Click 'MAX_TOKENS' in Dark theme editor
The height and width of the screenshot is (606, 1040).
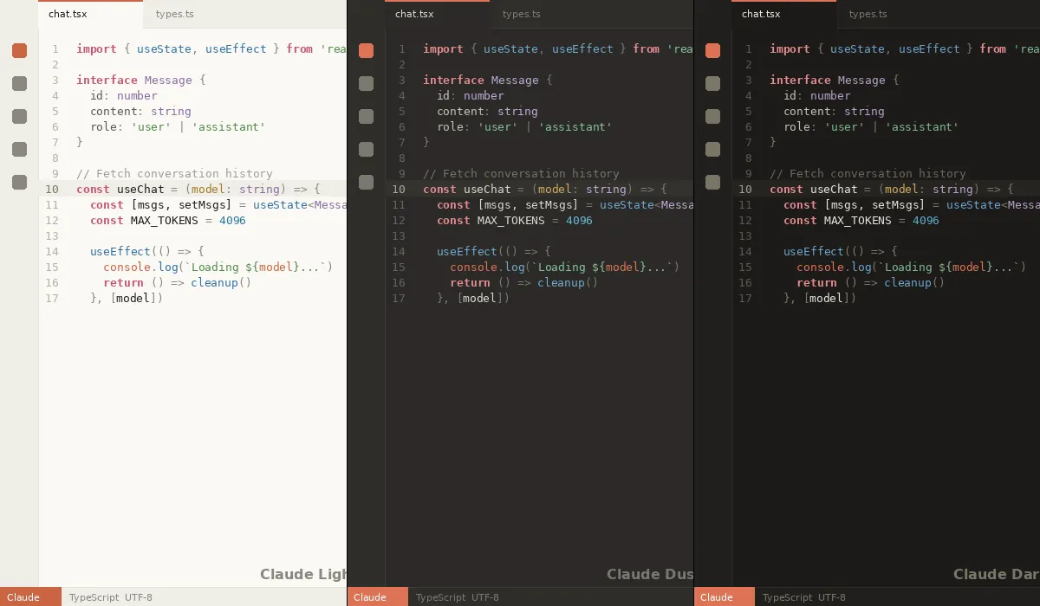(x=858, y=221)
